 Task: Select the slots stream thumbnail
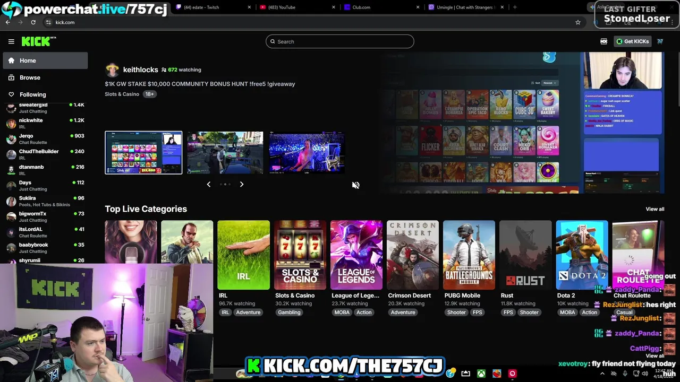(x=143, y=153)
